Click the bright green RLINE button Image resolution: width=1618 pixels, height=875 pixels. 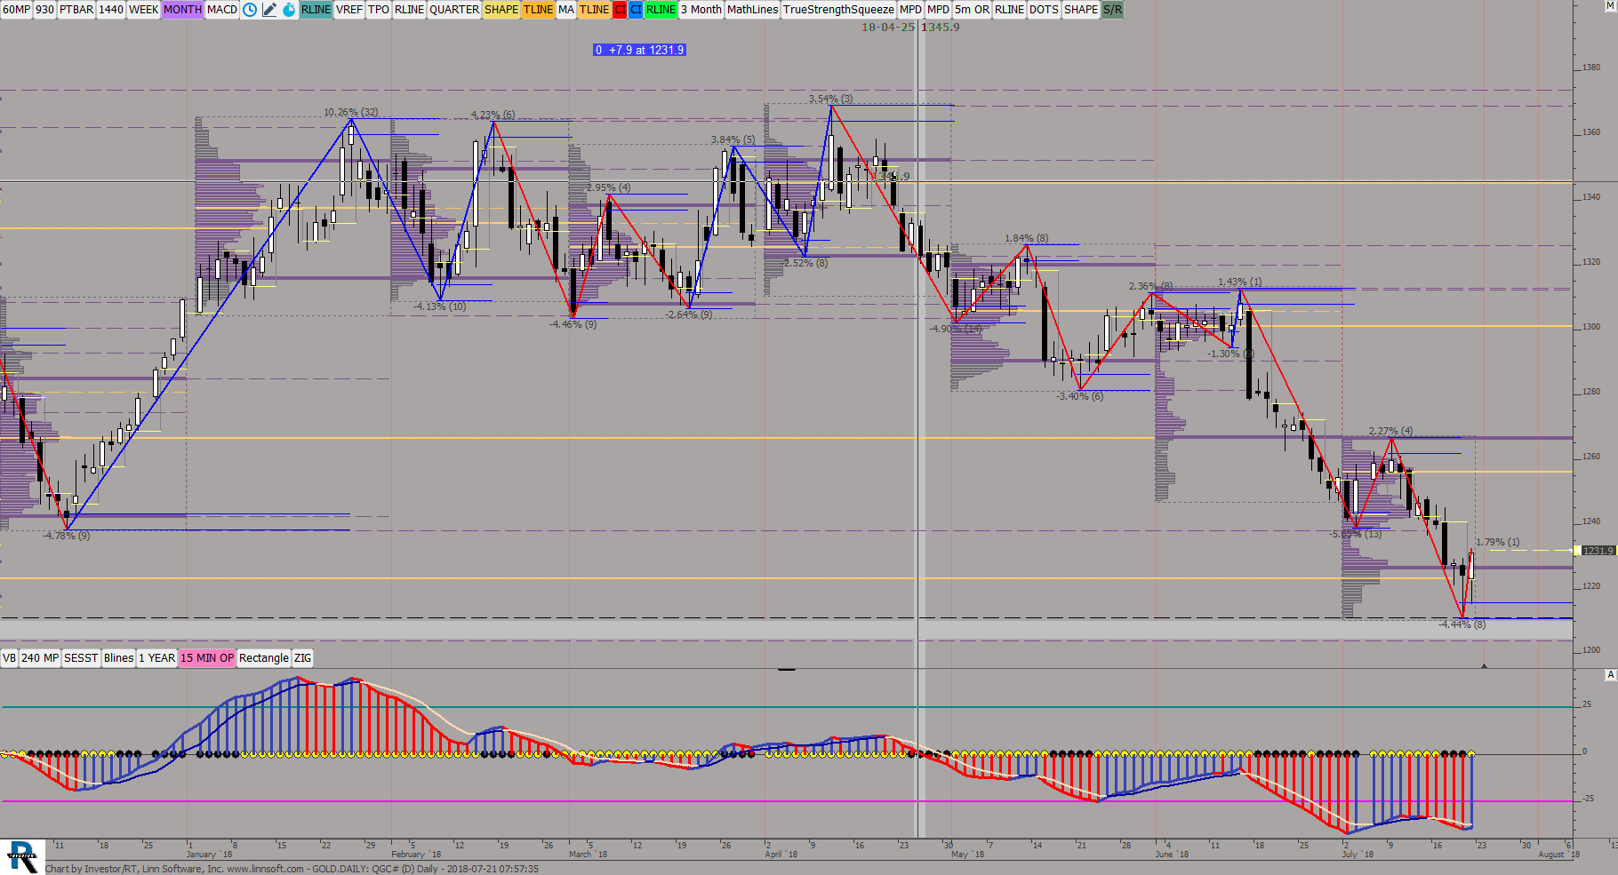[661, 10]
